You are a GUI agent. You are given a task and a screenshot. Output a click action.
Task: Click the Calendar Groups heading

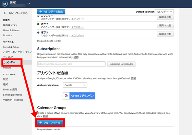(52, 108)
